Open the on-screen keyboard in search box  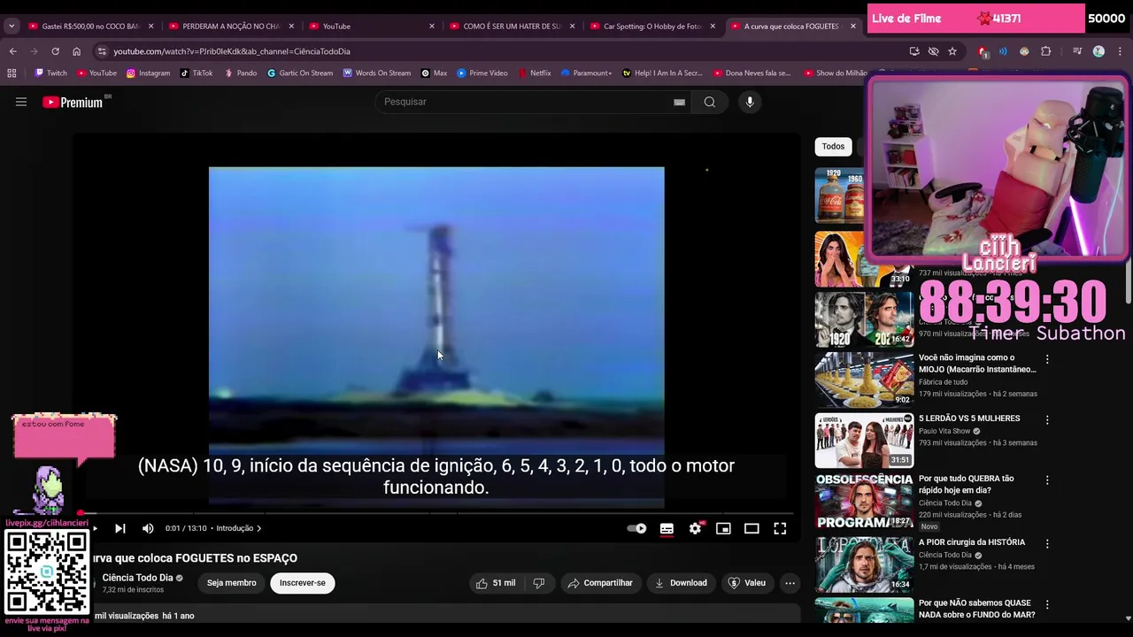(679, 102)
